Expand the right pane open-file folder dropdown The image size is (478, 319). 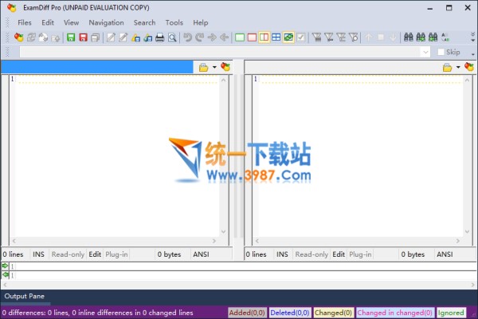tap(458, 67)
